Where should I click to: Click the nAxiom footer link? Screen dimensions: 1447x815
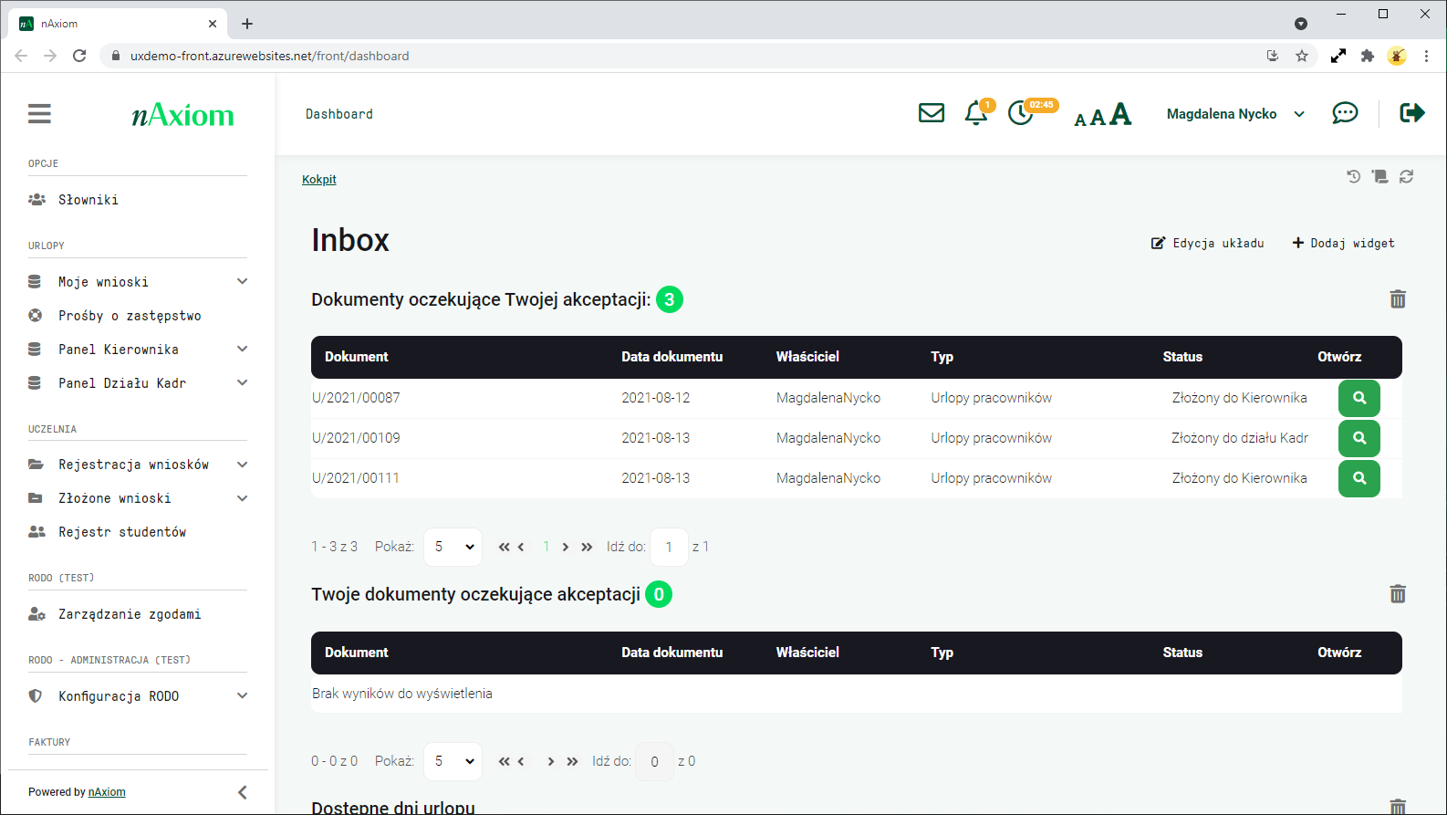pos(107,792)
